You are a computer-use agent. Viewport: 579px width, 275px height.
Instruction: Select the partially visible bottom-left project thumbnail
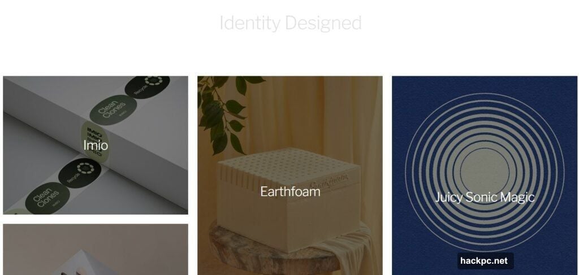95,249
